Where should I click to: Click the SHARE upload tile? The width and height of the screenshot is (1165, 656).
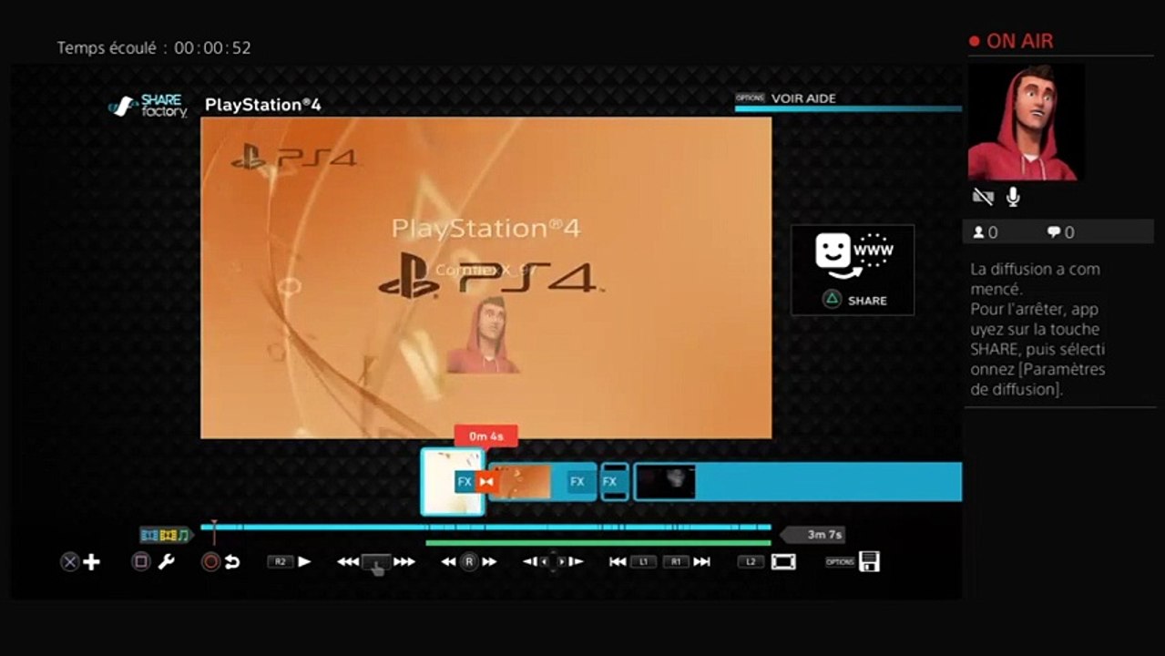(x=853, y=270)
